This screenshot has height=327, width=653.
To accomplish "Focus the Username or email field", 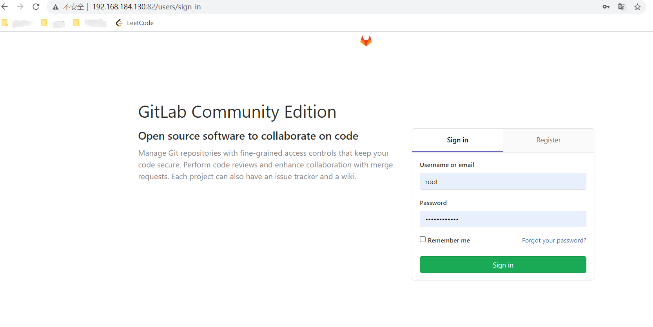I will click(503, 181).
